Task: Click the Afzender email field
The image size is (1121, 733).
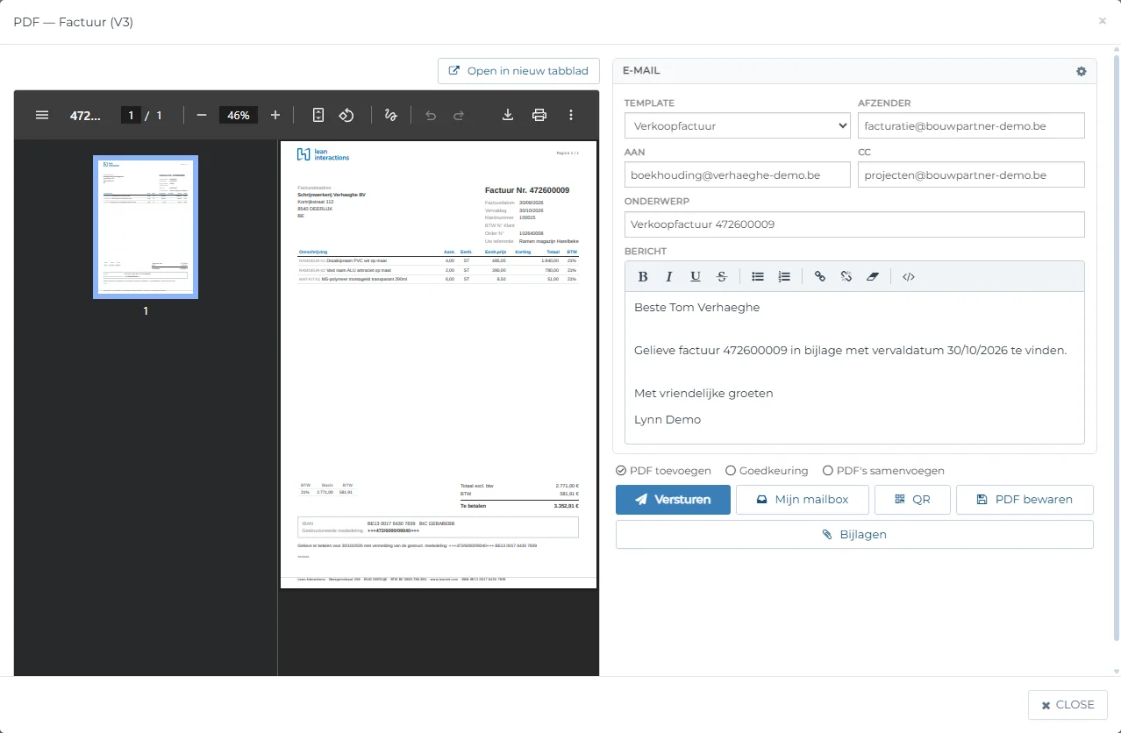Action: click(x=971, y=125)
